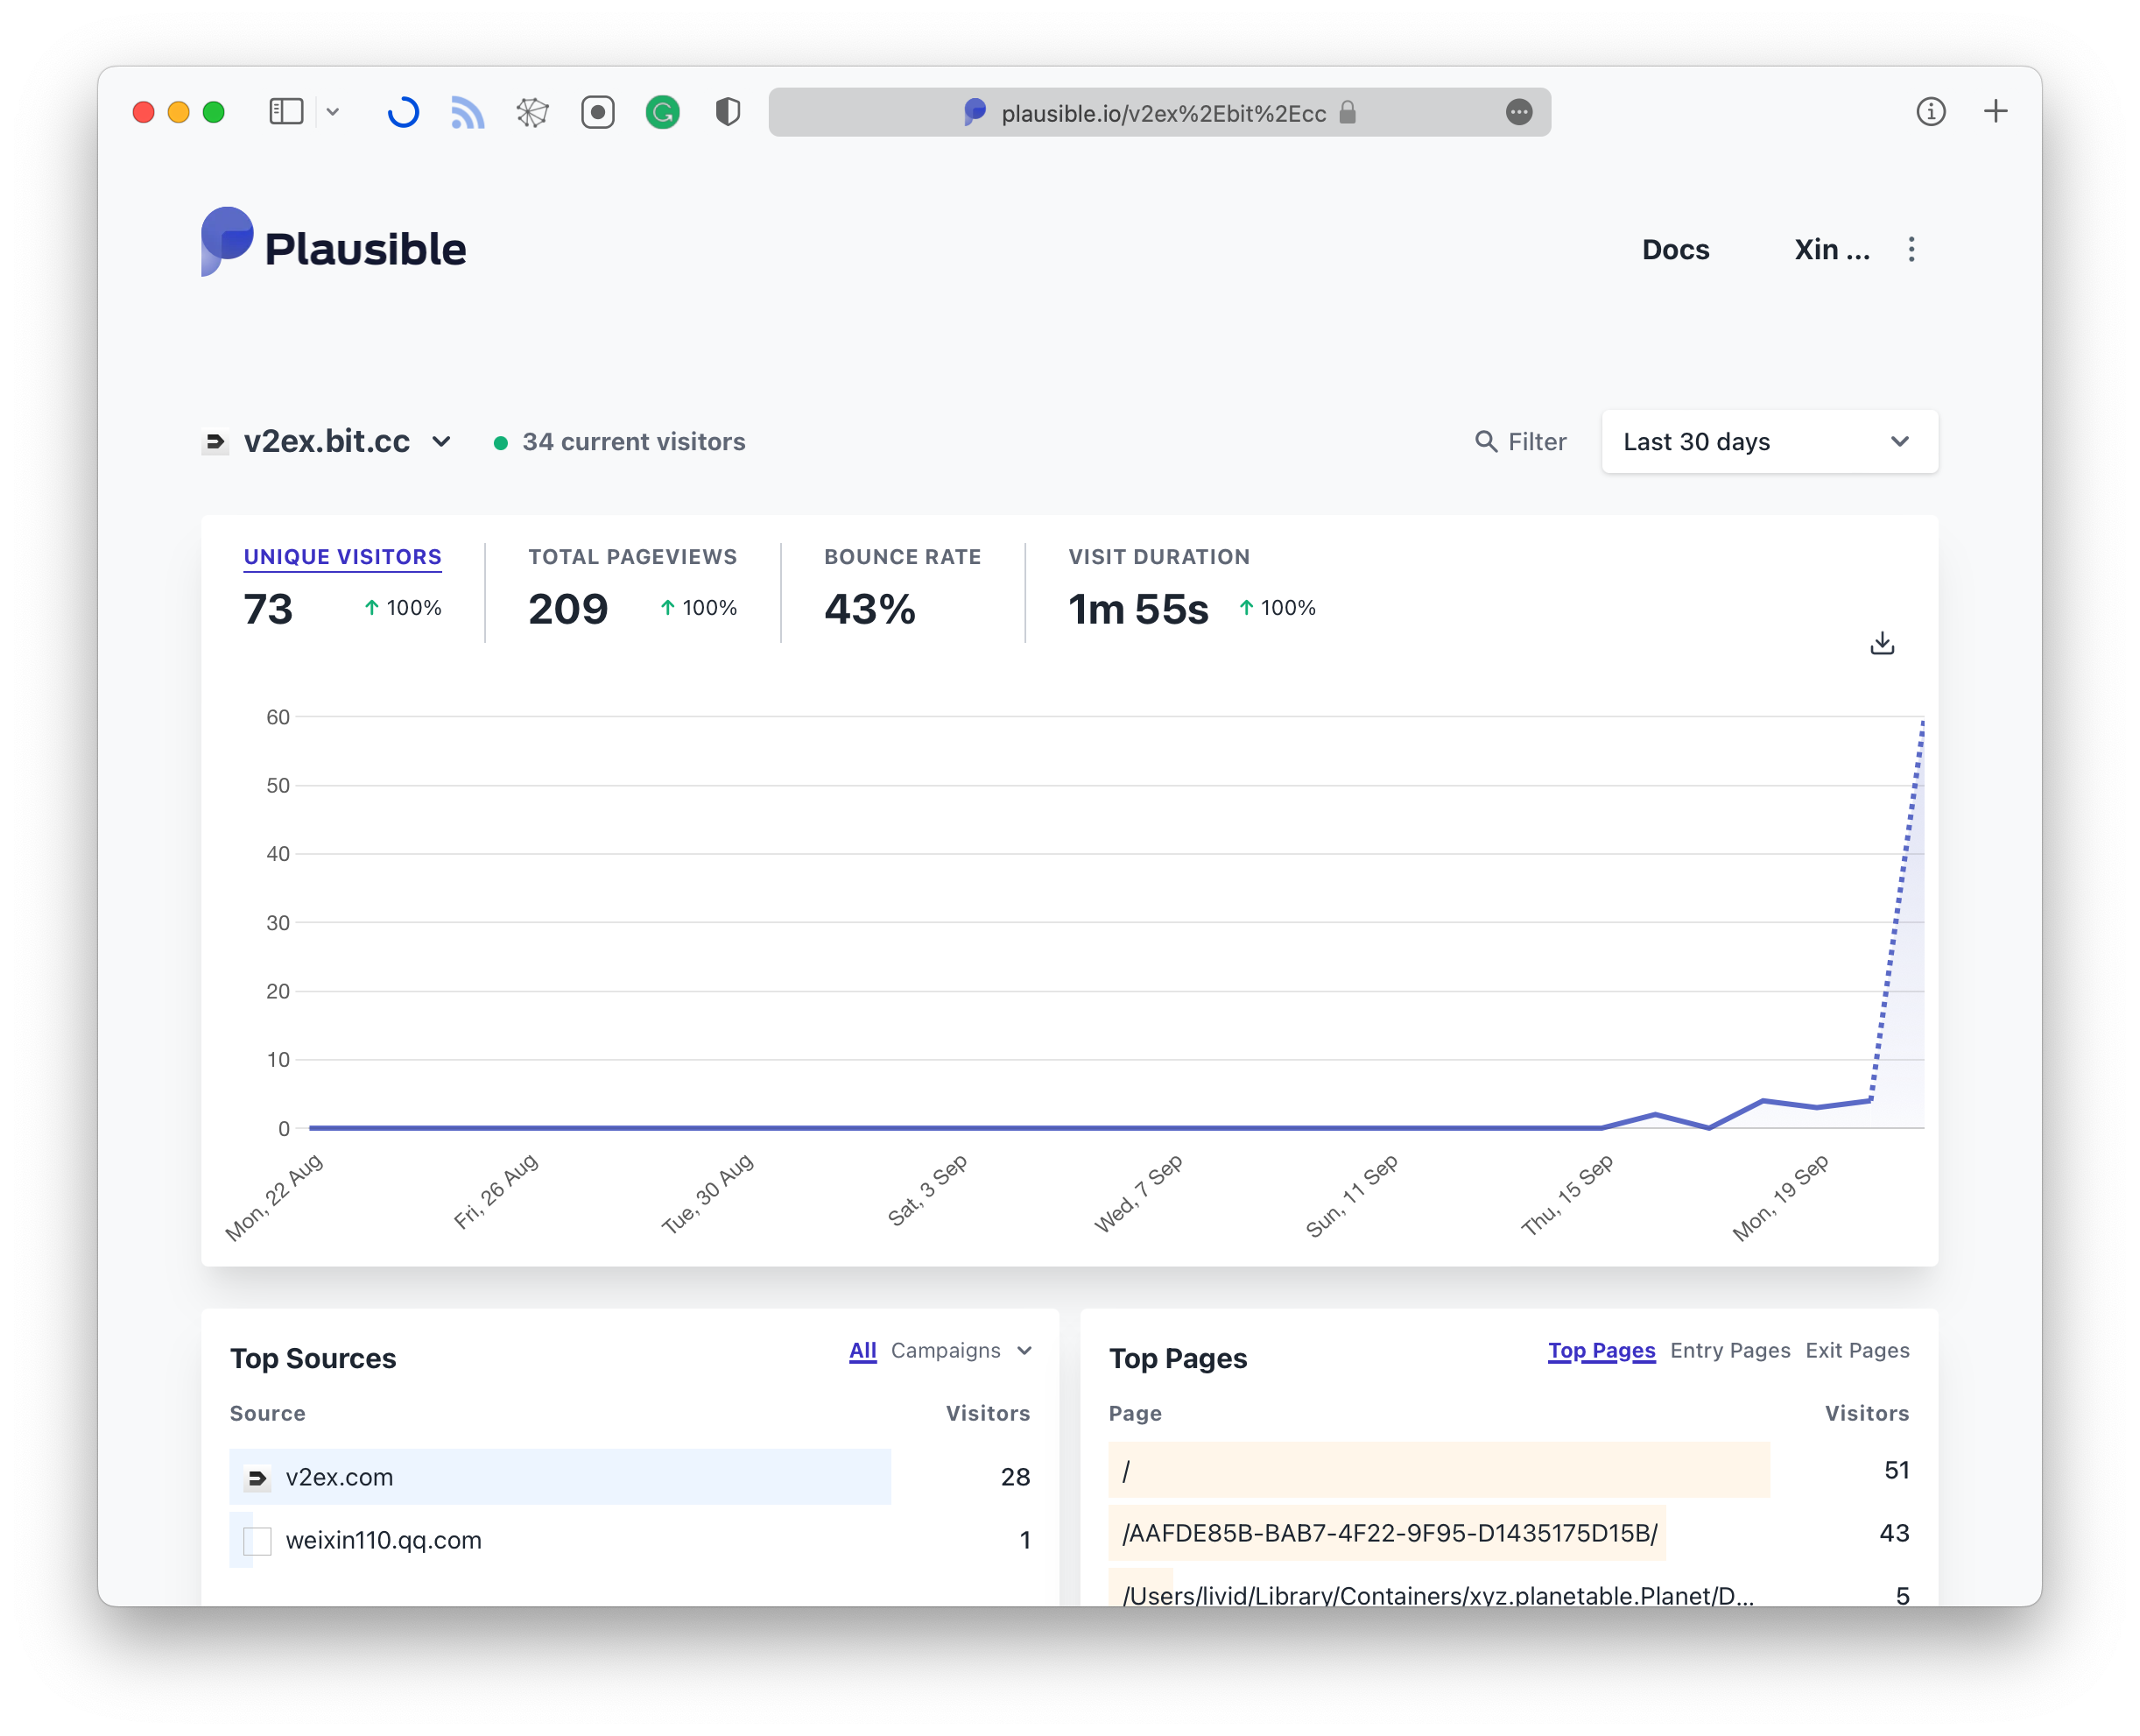The width and height of the screenshot is (2140, 1736).
Task: Click the screen record extension icon
Action: pos(598,112)
